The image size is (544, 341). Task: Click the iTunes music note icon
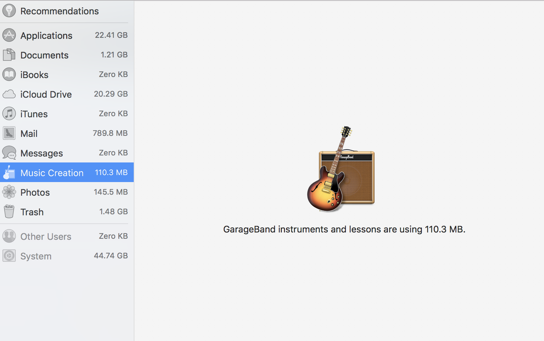click(9, 113)
